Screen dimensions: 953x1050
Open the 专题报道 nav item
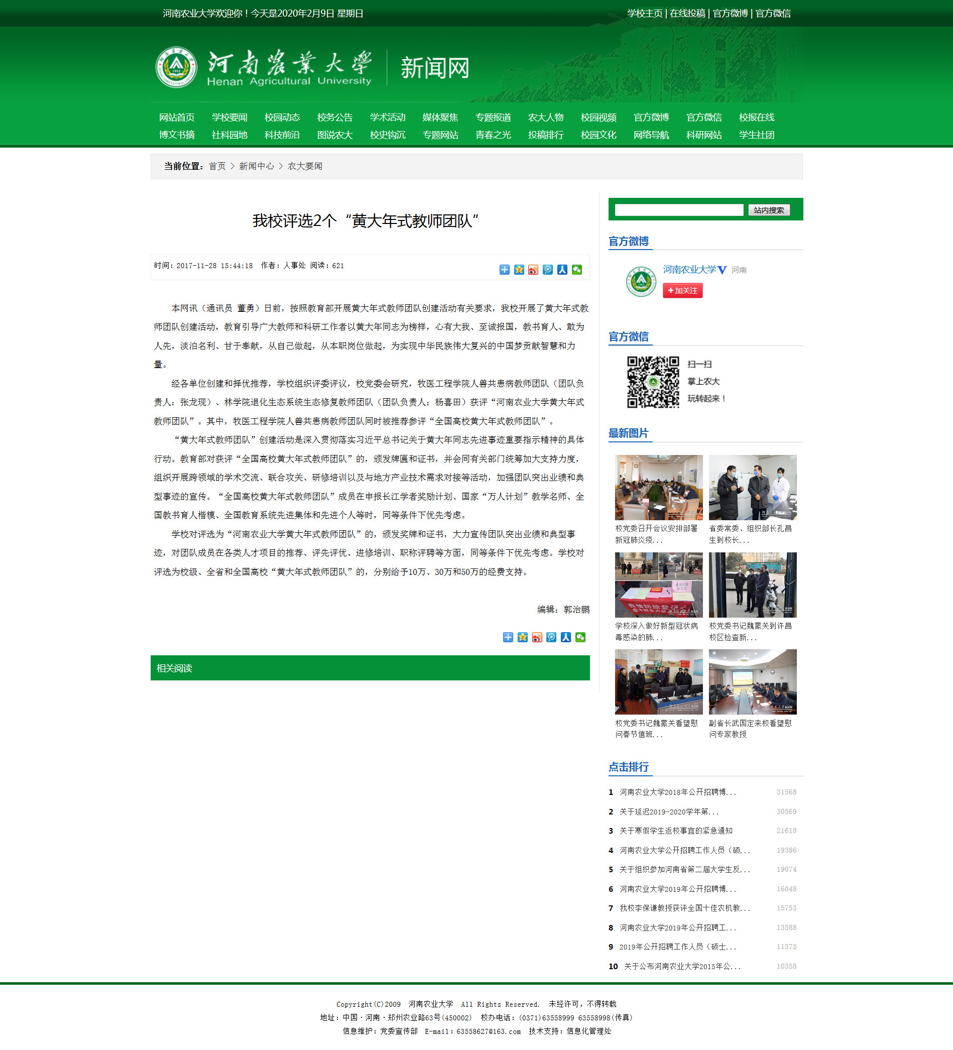[x=493, y=118]
